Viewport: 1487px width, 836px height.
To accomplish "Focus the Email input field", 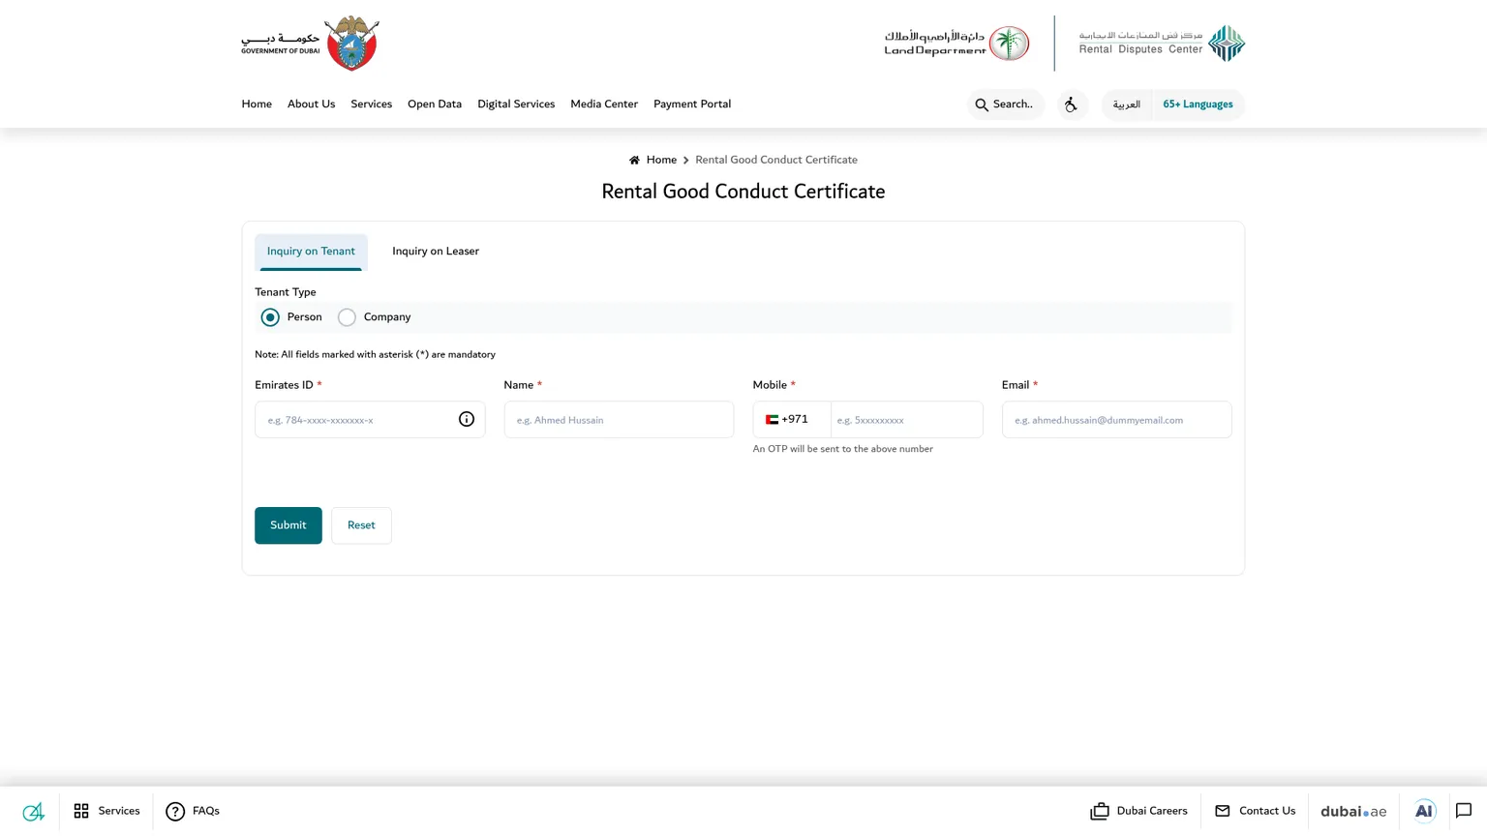I will [x=1116, y=419].
